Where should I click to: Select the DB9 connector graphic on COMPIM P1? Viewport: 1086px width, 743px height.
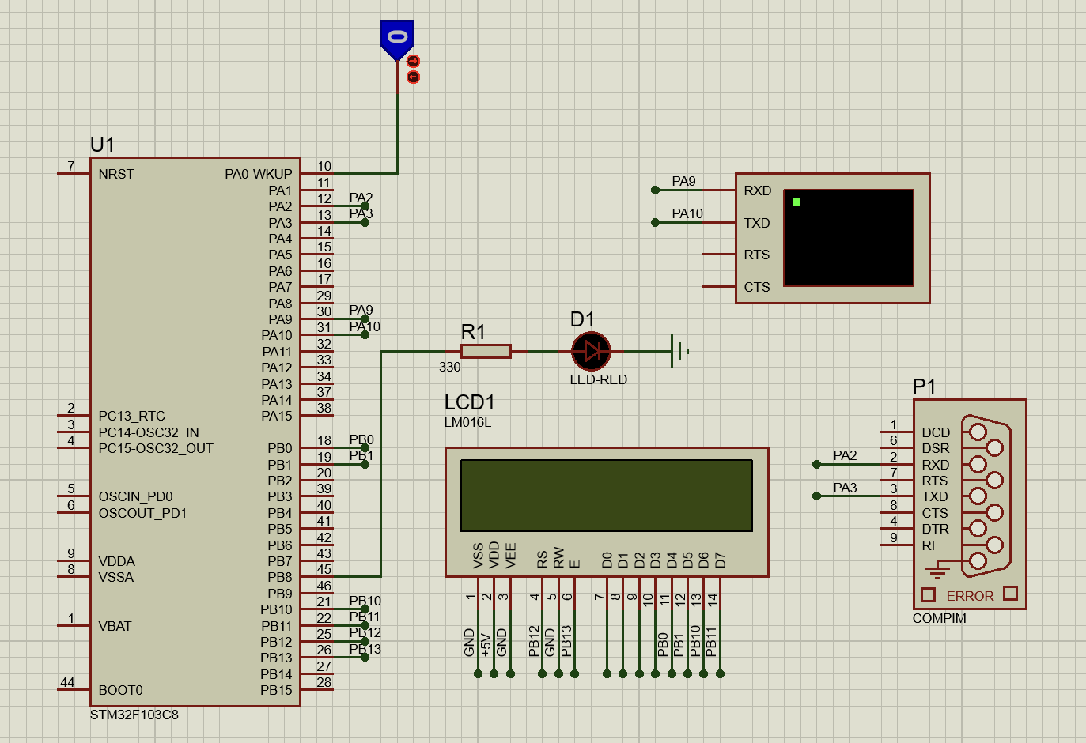coord(986,496)
